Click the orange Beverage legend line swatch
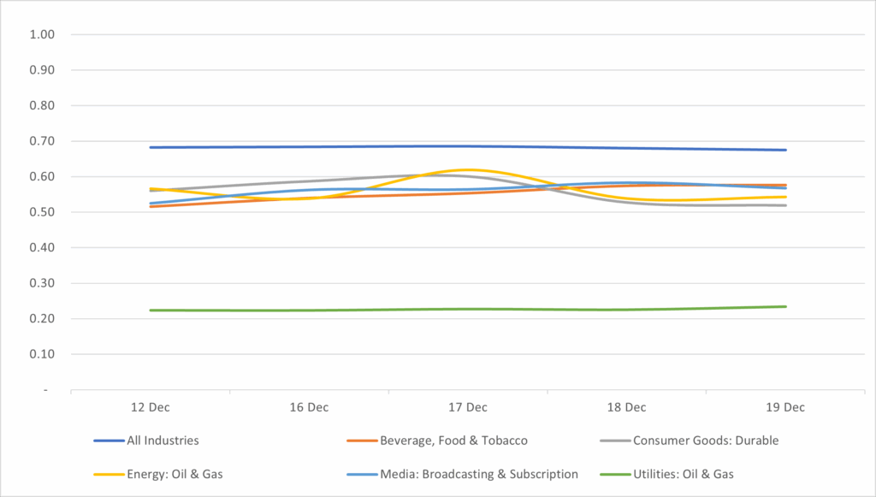Viewport: 876px width, 497px height. [361, 441]
